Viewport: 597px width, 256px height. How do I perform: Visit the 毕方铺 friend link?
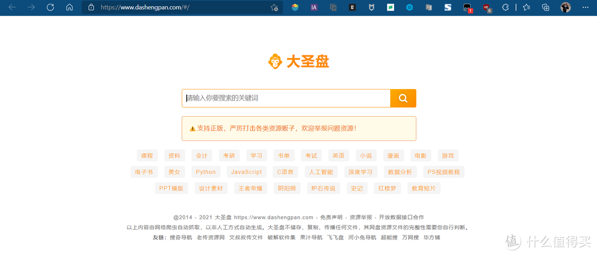432,237
